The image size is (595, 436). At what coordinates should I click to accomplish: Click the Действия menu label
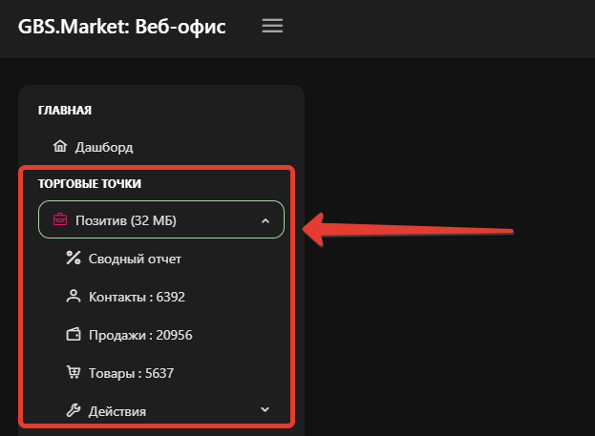click(117, 411)
